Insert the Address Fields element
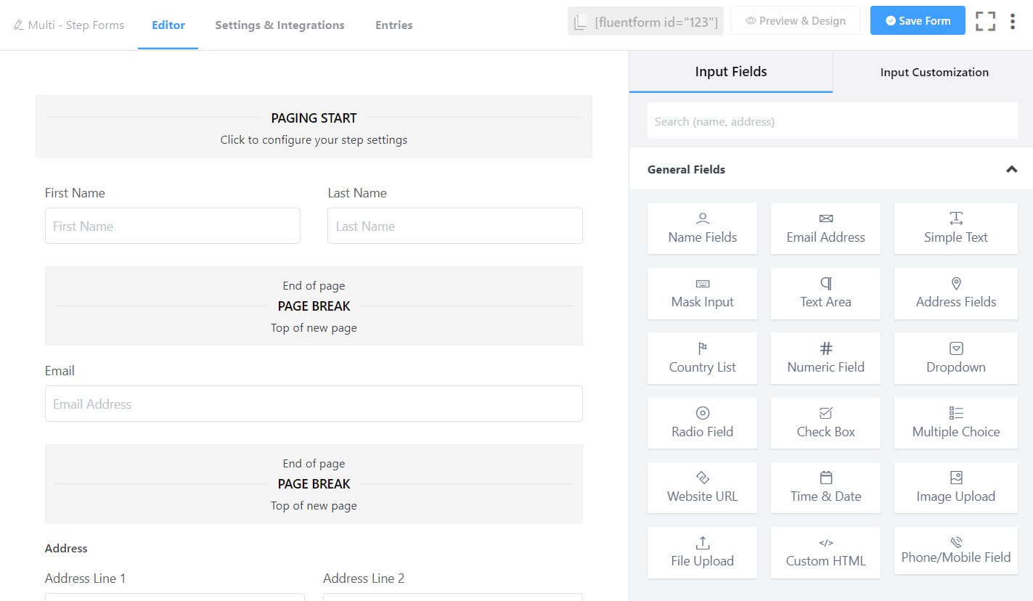The height and width of the screenshot is (601, 1033). point(955,293)
